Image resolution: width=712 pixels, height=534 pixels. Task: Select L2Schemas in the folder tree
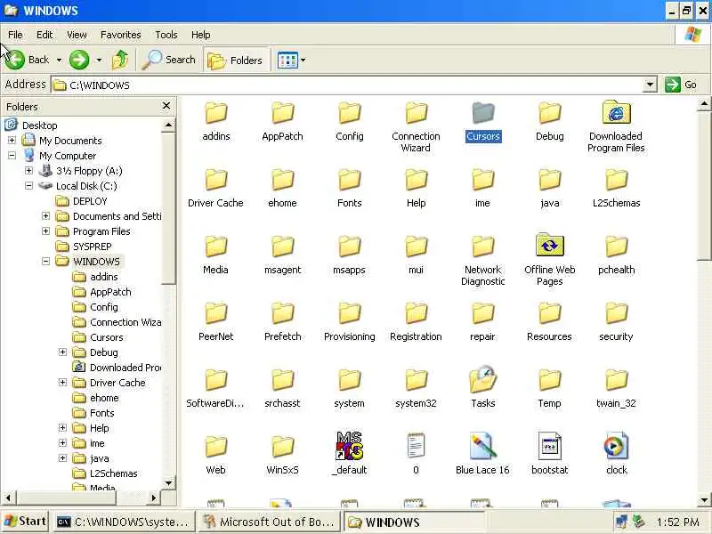tap(114, 473)
